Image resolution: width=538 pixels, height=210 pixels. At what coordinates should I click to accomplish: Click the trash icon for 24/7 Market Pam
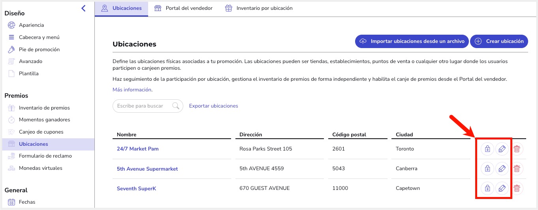point(517,149)
